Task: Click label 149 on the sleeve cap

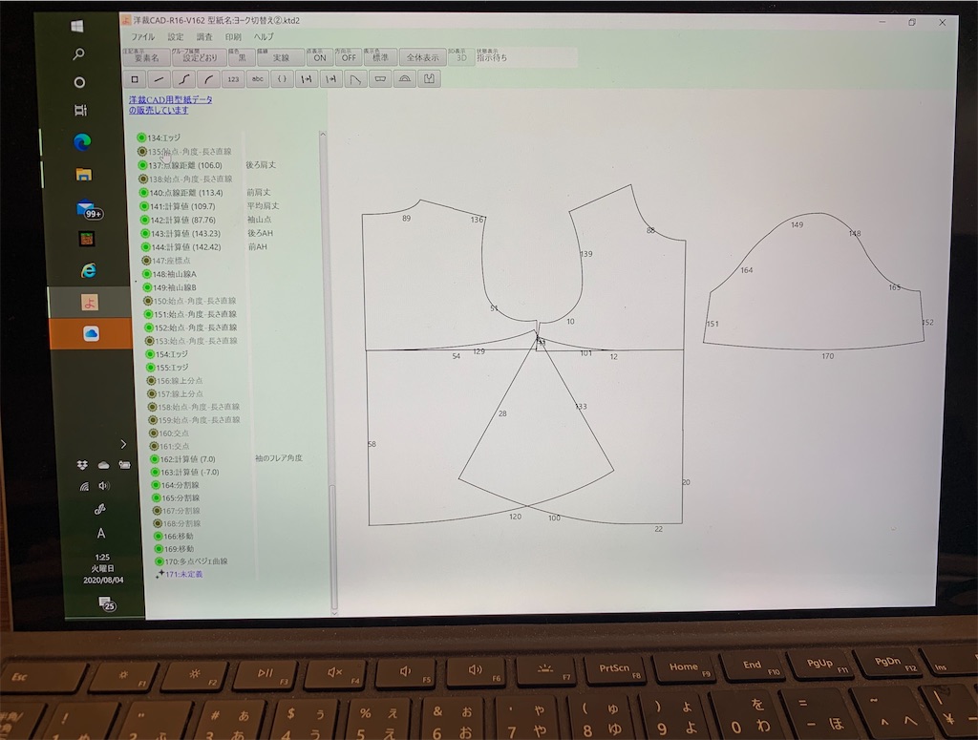Action: pyautogui.click(x=797, y=225)
